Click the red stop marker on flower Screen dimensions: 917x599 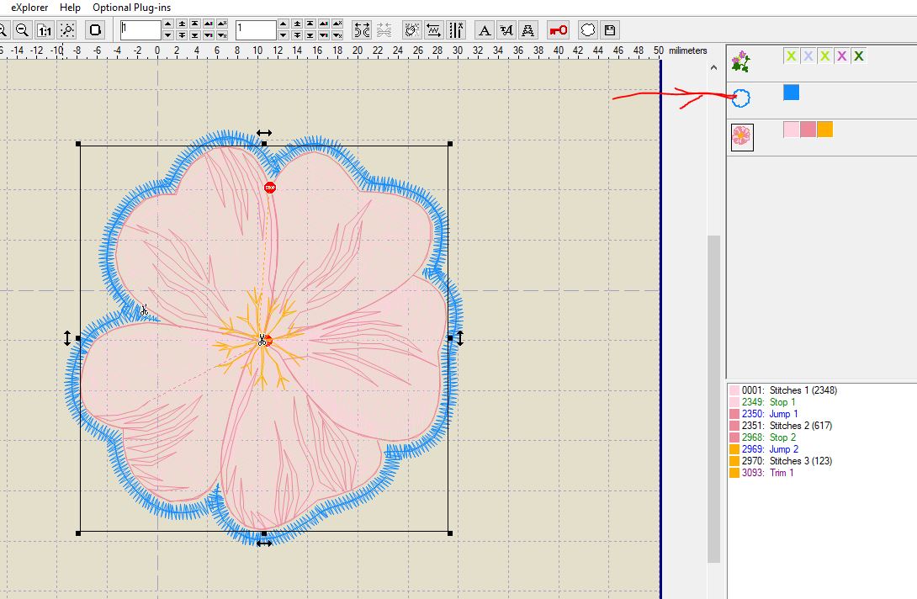pyautogui.click(x=270, y=188)
